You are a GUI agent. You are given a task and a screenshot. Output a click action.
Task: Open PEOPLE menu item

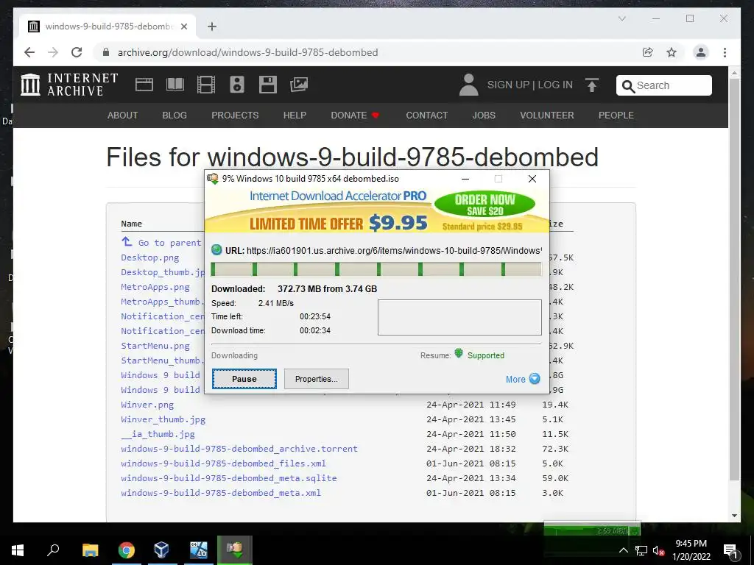(x=616, y=116)
